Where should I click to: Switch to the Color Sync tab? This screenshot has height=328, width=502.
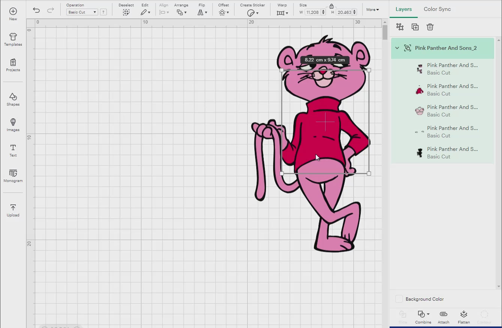click(437, 9)
